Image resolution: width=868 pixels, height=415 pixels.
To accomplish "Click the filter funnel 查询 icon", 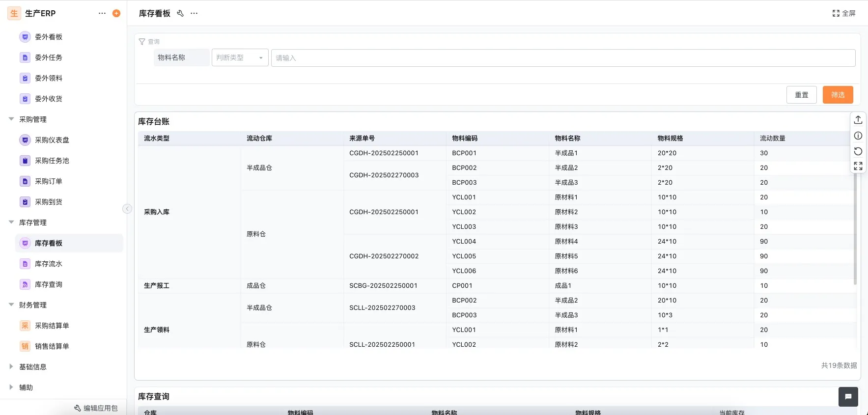I will [x=142, y=42].
